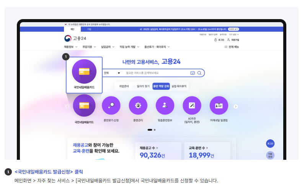Show the next service icons with the right arrow
Image resolution: width=302 pixels, height=190 pixels.
point(236,107)
